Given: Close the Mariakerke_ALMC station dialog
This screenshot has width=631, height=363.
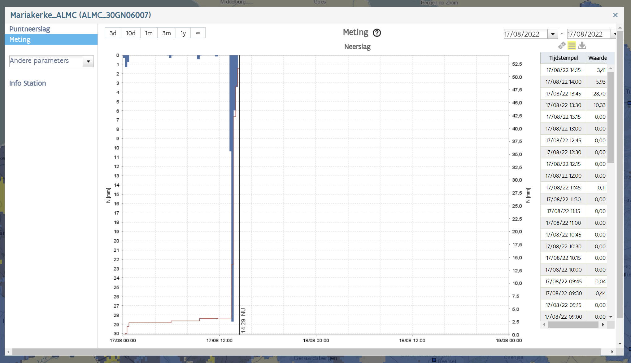Looking at the screenshot, I should pyautogui.click(x=615, y=15).
